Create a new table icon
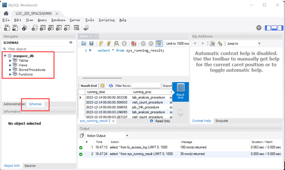The height and width of the screenshot is (170, 285). [x=42, y=28]
